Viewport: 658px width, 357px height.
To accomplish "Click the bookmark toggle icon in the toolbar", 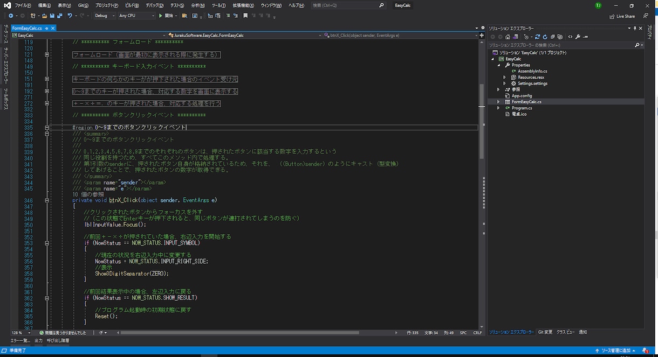I will [245, 16].
